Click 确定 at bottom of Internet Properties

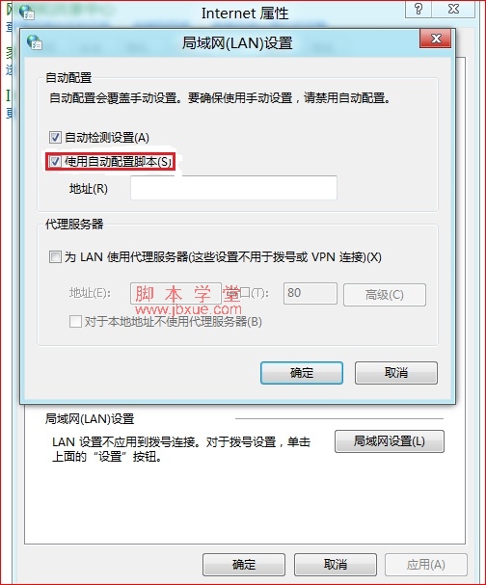pyautogui.click(x=244, y=565)
